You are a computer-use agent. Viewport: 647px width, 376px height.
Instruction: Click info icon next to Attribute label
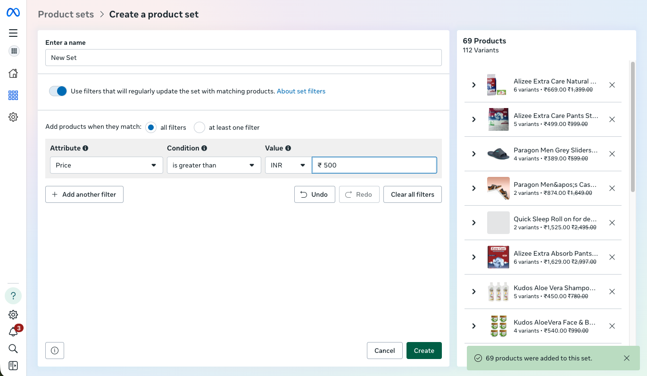point(85,148)
